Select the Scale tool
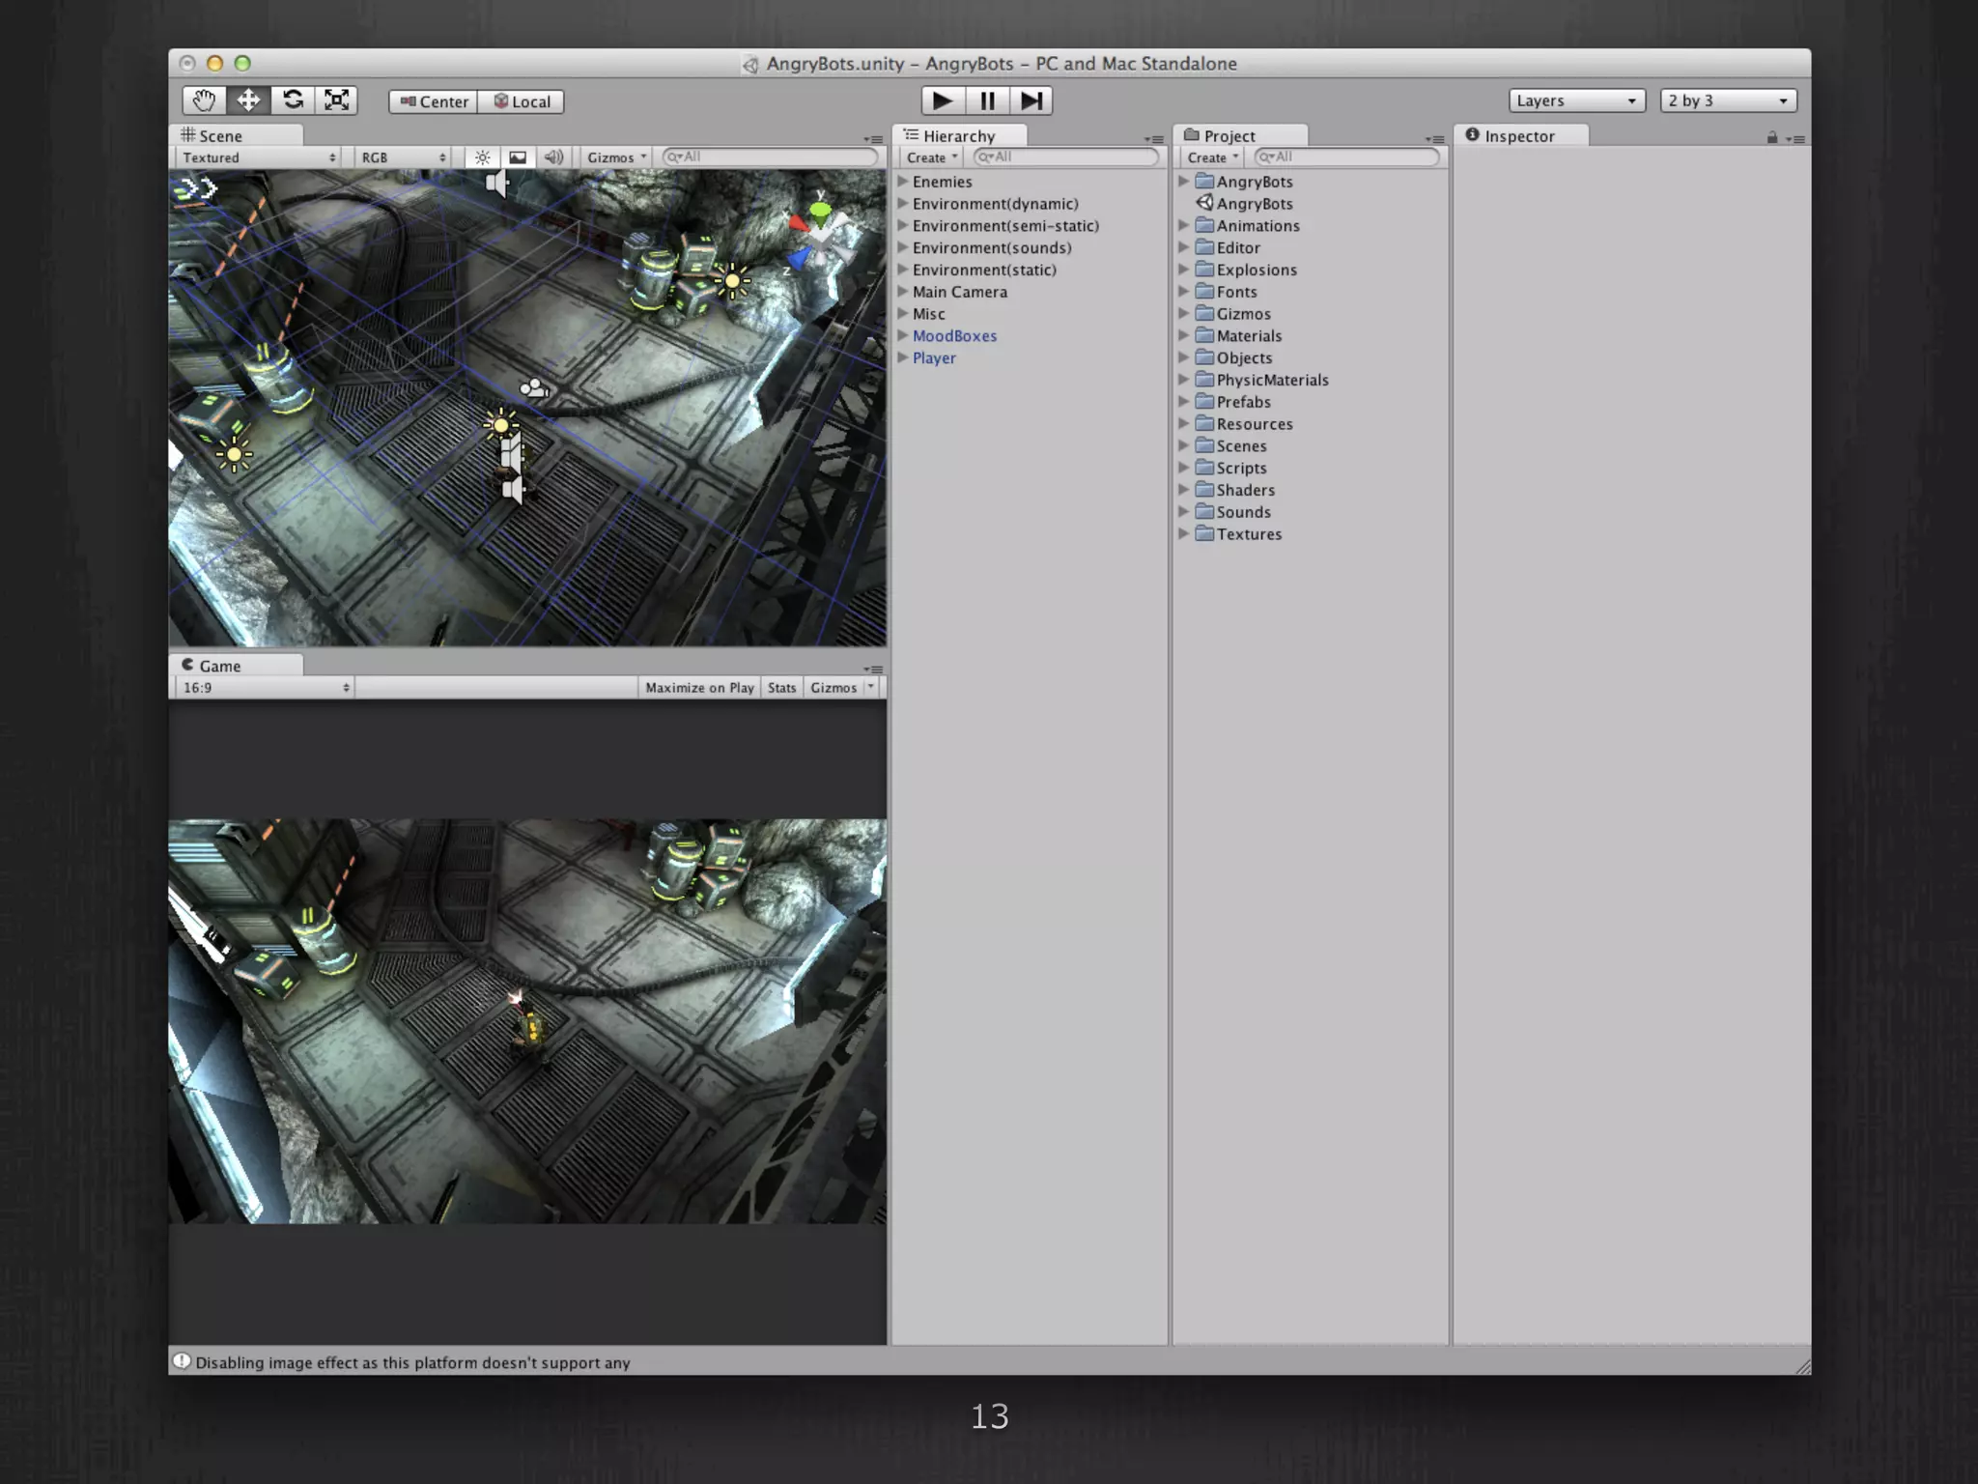Image resolution: width=1978 pixels, height=1484 pixels. click(336, 100)
